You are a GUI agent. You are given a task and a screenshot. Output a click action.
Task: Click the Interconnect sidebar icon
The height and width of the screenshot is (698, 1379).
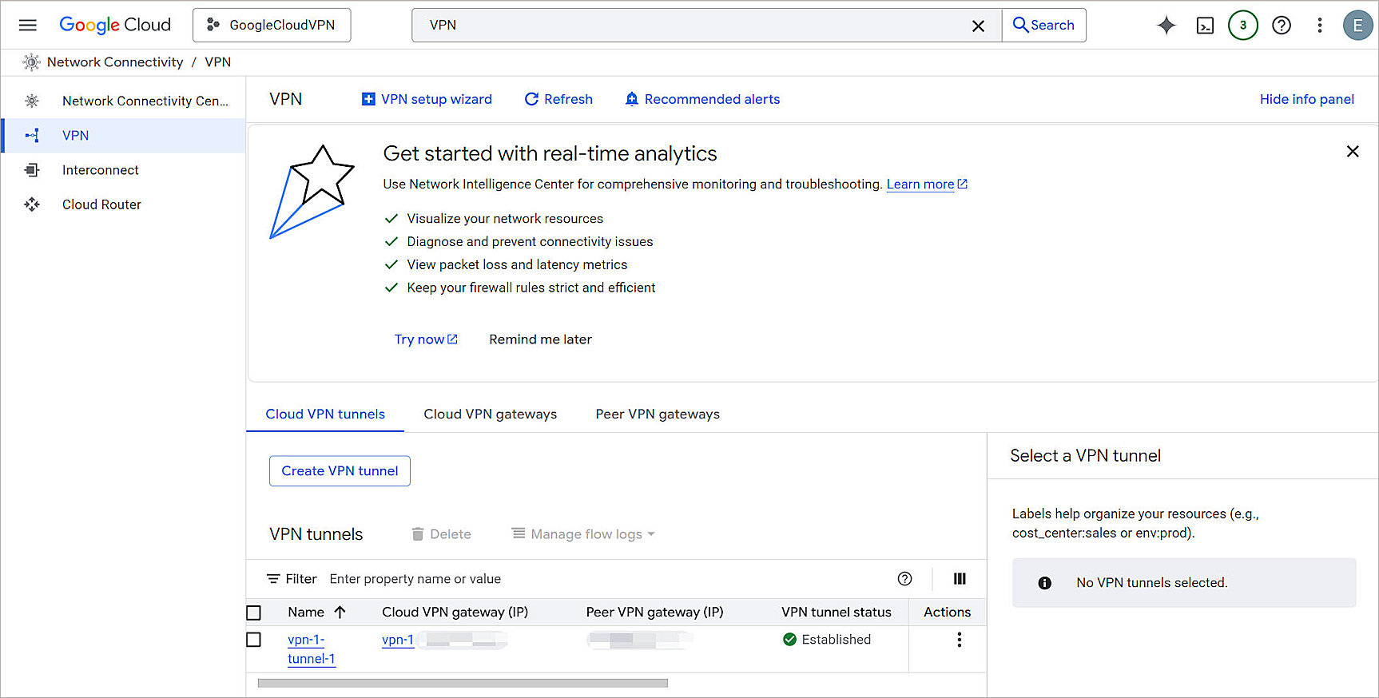pos(32,170)
